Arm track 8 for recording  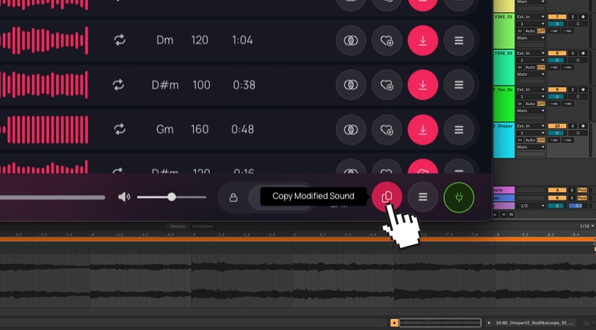click(x=583, y=53)
